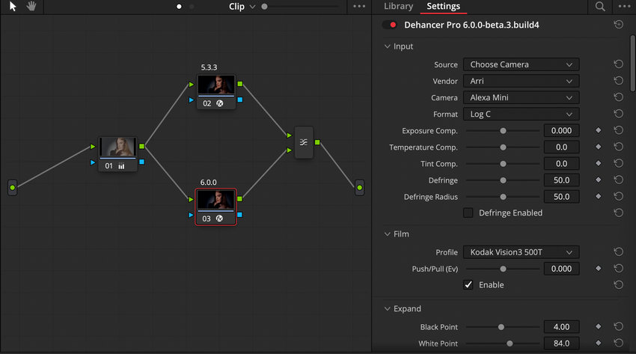Add keyframe for Defringe Radius
This screenshot has height=354, width=636.
[x=599, y=197]
